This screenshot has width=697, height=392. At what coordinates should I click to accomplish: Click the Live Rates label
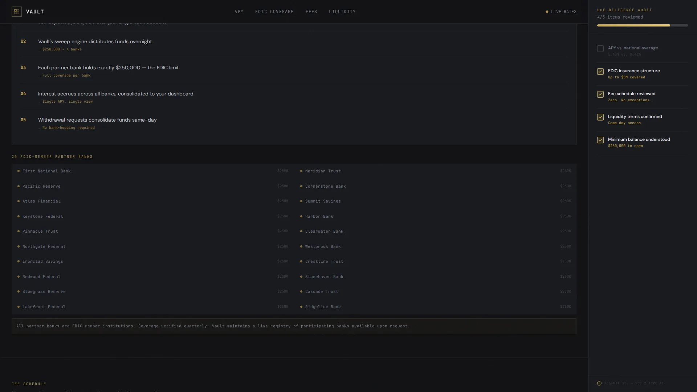(564, 12)
